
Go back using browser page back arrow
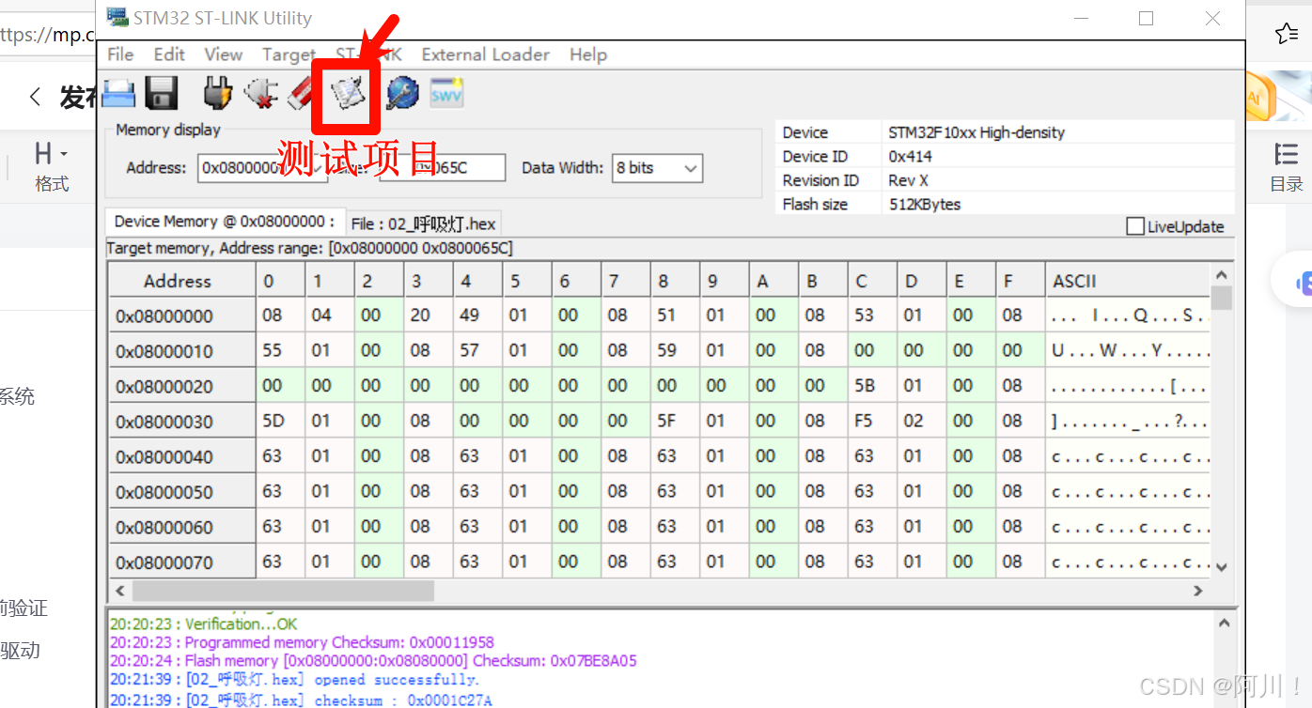(x=35, y=96)
